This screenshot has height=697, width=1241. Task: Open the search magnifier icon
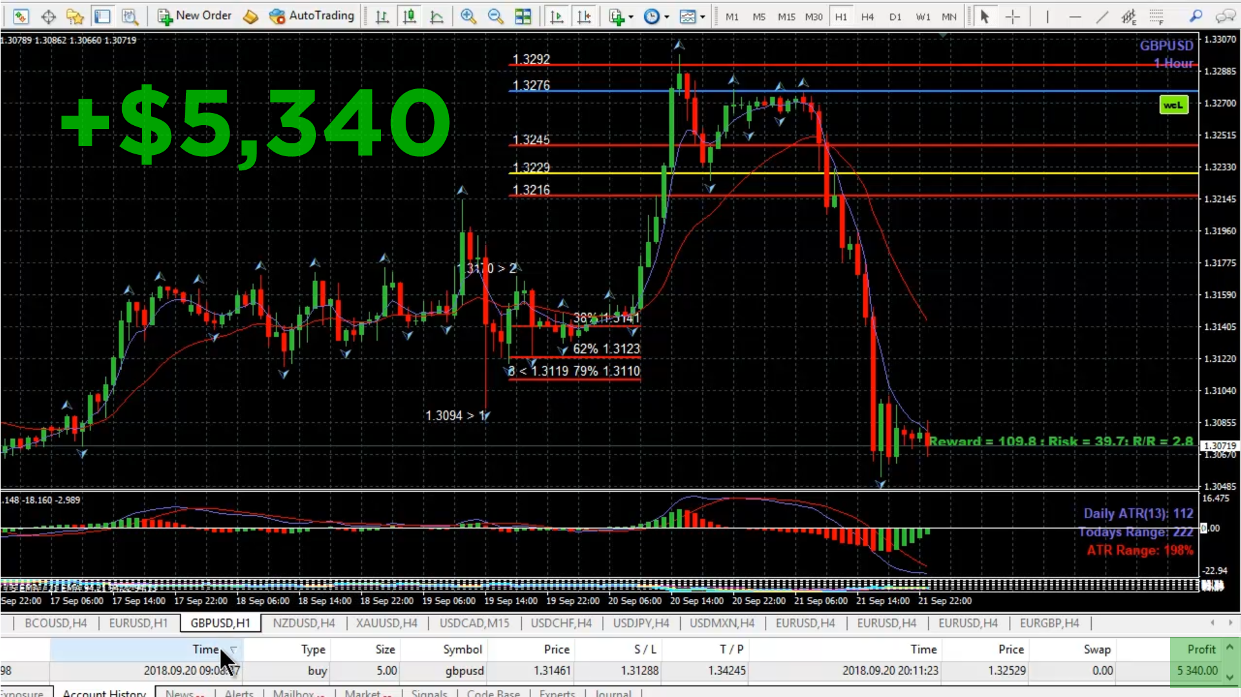click(x=1196, y=16)
